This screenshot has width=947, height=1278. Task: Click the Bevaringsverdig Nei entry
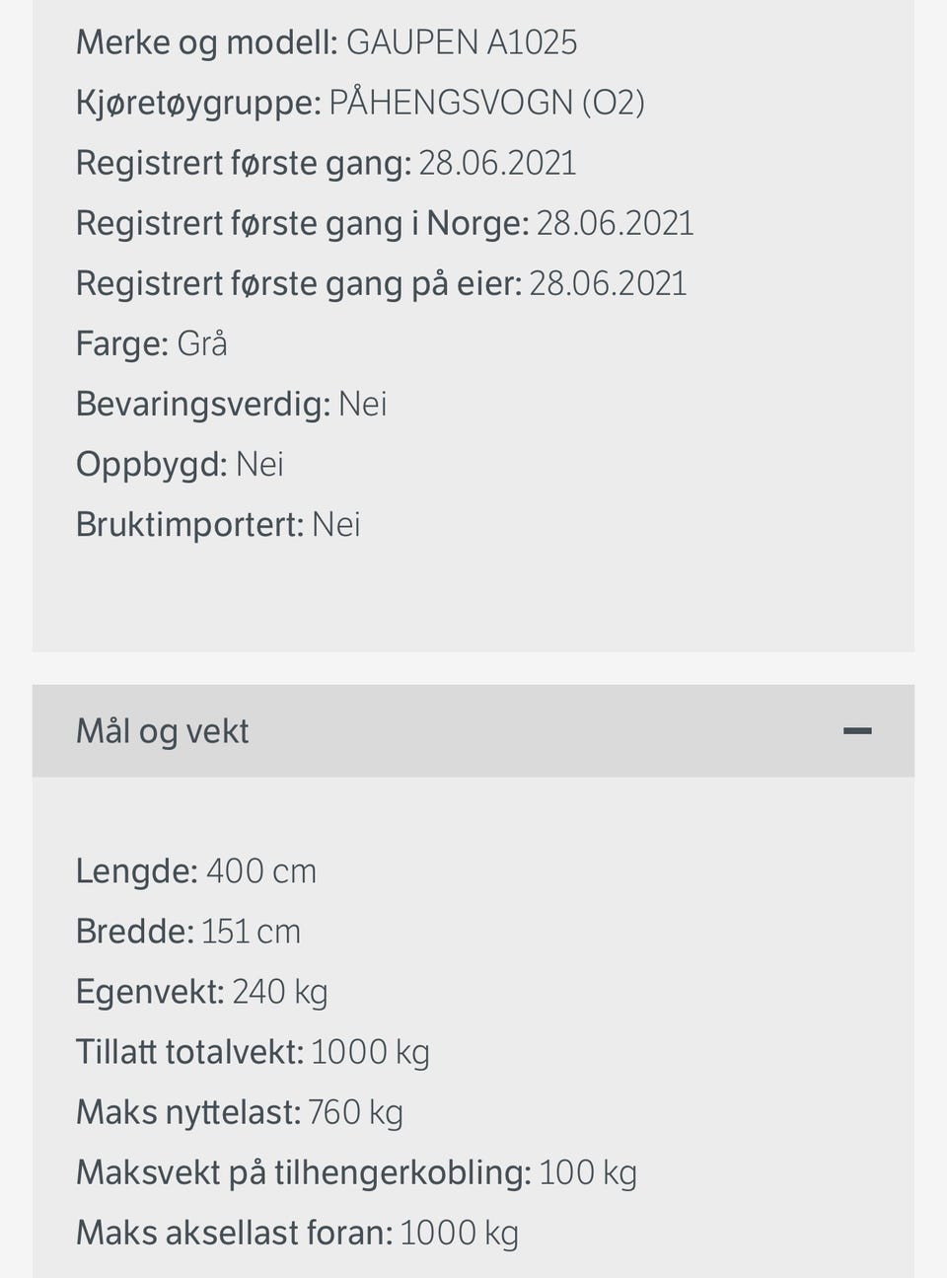click(x=231, y=404)
